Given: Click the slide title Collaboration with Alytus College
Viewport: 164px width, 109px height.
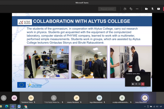Looking at the screenshot, I should 81,21.
